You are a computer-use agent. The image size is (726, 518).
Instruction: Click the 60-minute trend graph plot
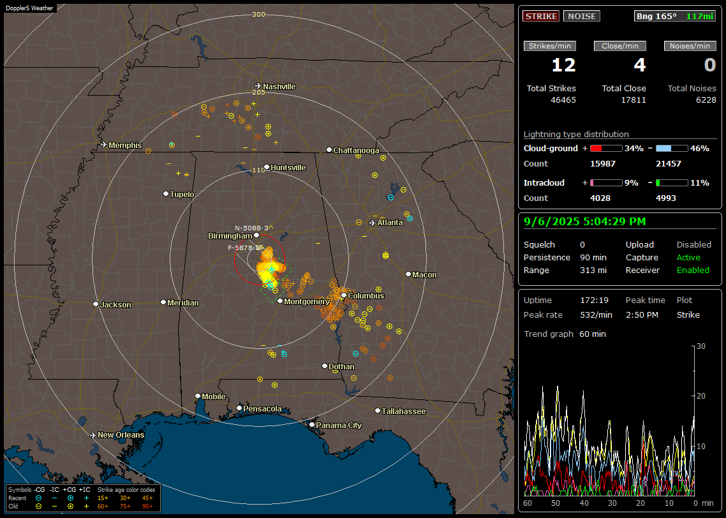pyautogui.click(x=609, y=421)
